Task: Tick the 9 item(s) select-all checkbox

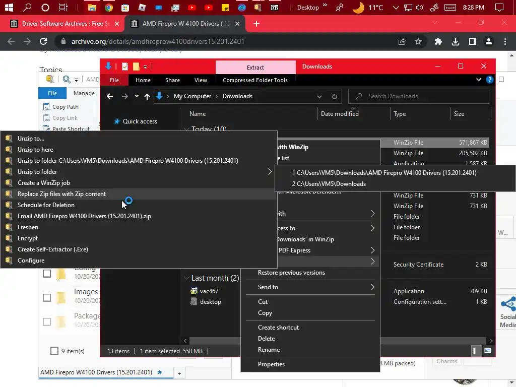Action: (x=54, y=351)
